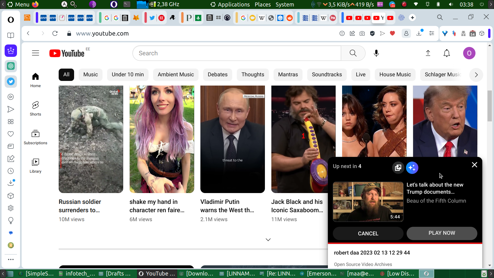Click the Opera heart bookmark icon

tap(392, 33)
